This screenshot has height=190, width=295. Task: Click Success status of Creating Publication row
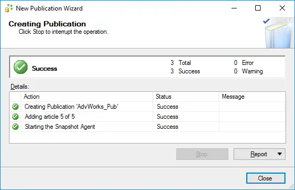[x=167, y=107]
